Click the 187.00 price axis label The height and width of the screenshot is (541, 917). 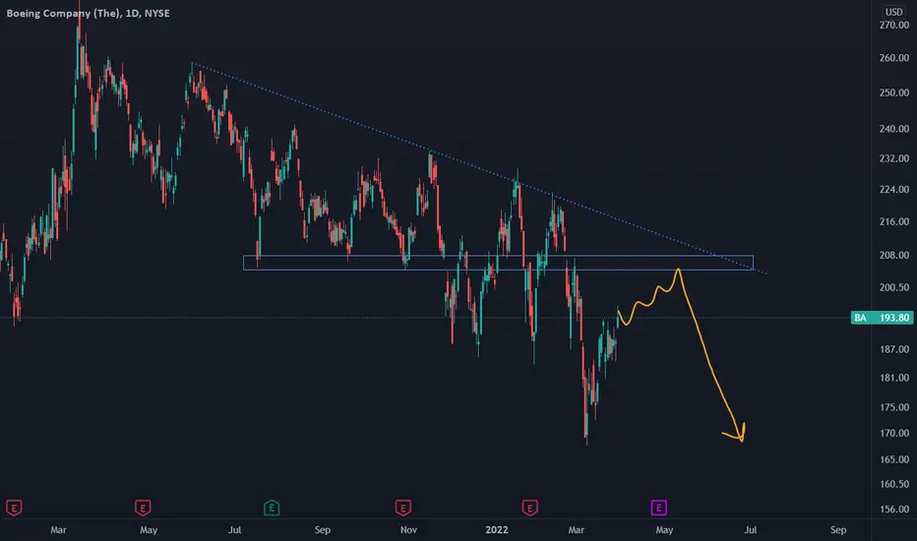894,349
